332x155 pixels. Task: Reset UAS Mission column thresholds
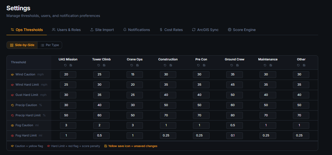tap(65, 65)
